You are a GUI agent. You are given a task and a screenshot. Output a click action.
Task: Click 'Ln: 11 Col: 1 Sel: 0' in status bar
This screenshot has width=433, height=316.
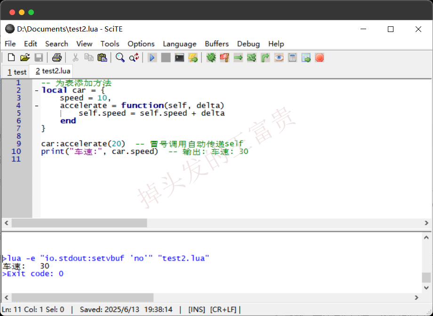[33, 310]
